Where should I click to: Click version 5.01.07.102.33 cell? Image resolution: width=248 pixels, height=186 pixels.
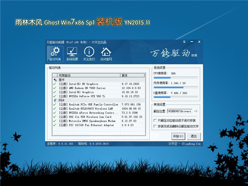pyautogui.click(x=132, y=117)
